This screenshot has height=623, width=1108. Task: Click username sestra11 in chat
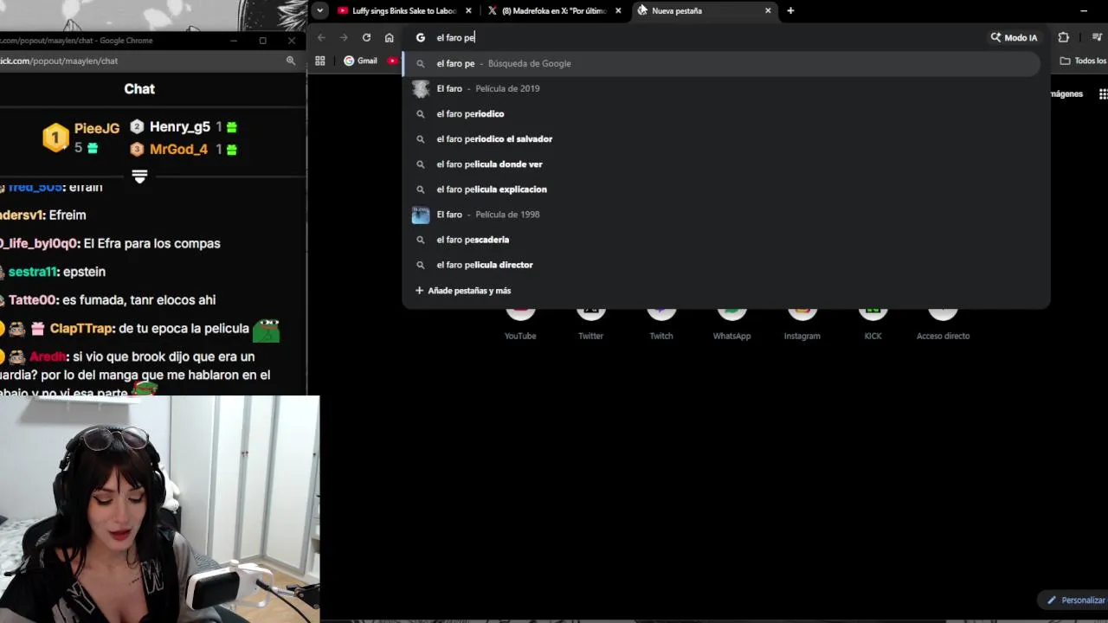(x=32, y=272)
